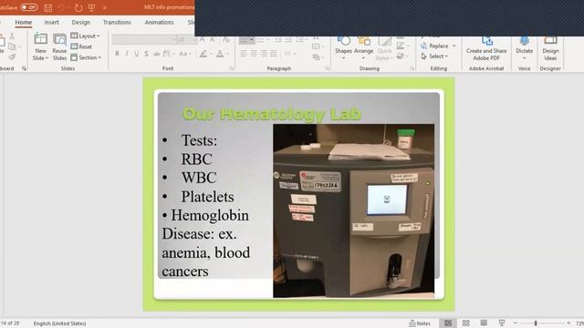Switch to Normal view

(x=448, y=323)
